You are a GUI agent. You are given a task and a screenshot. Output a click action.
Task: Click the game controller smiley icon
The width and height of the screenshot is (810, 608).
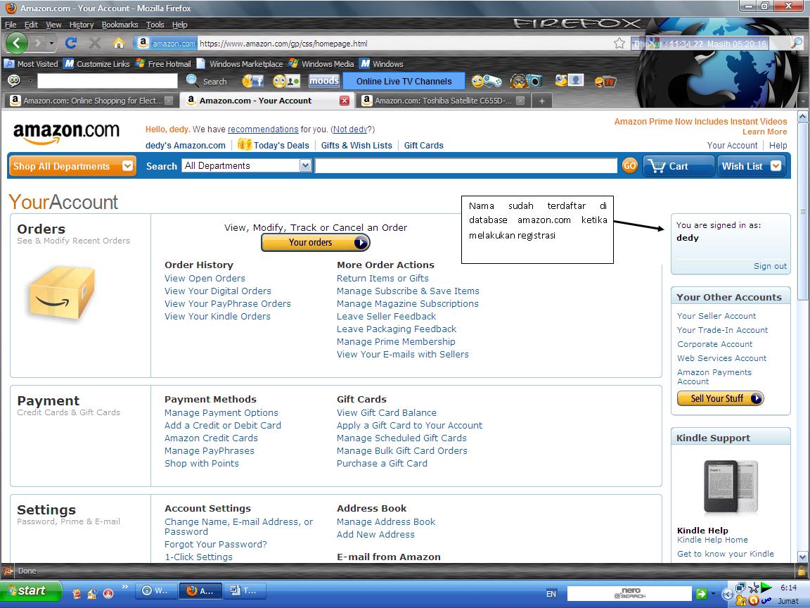pyautogui.click(x=486, y=81)
